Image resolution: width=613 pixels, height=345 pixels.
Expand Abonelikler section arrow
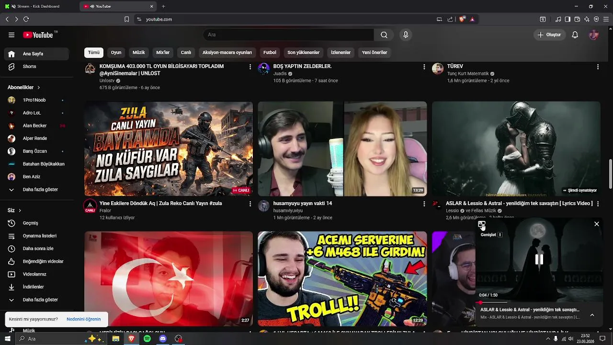point(38,88)
